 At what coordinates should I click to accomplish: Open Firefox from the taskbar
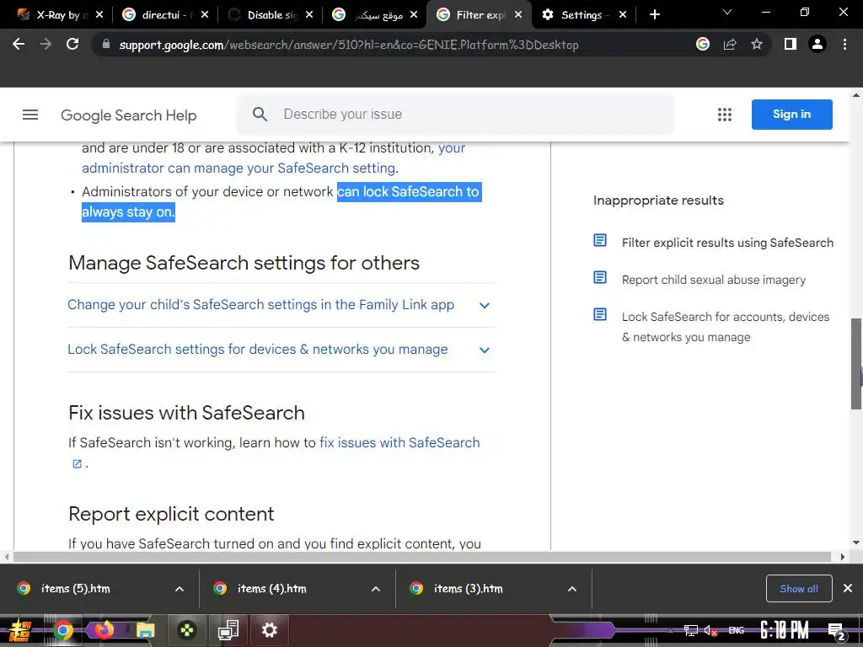104,630
